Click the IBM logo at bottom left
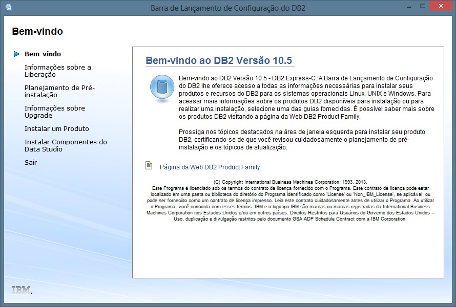Viewport: 456px width, 307px height. (x=21, y=291)
